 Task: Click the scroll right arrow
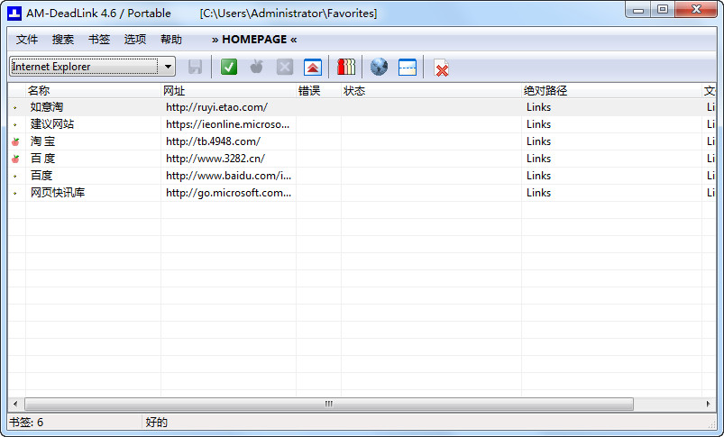tap(709, 404)
